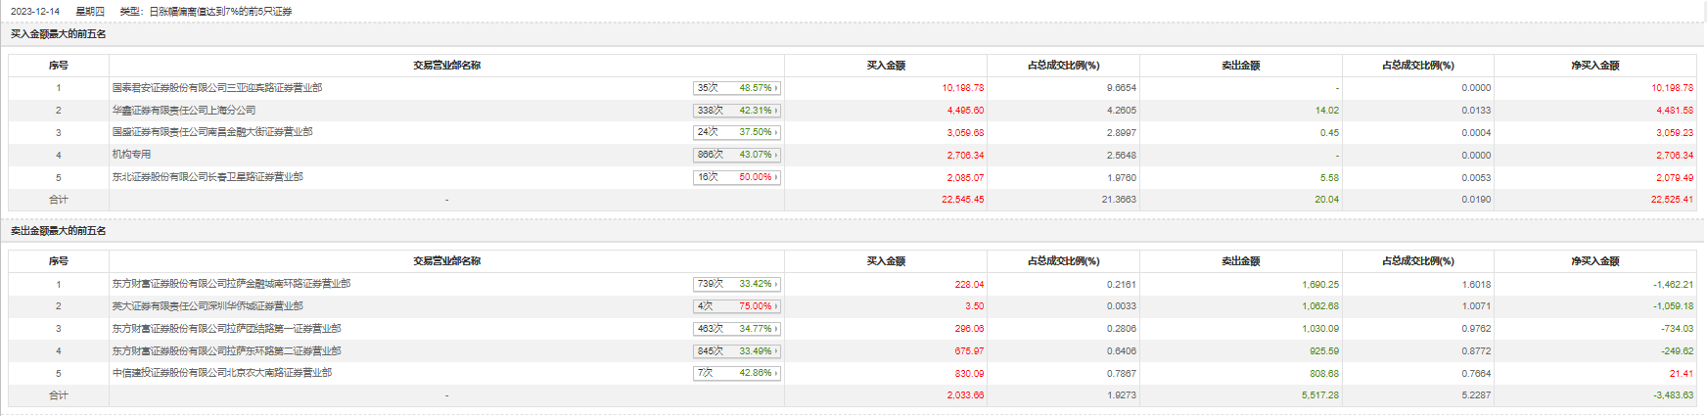Expand the 338次 42.31% stats badge
The height and width of the screenshot is (416, 1707).
pyautogui.click(x=736, y=111)
